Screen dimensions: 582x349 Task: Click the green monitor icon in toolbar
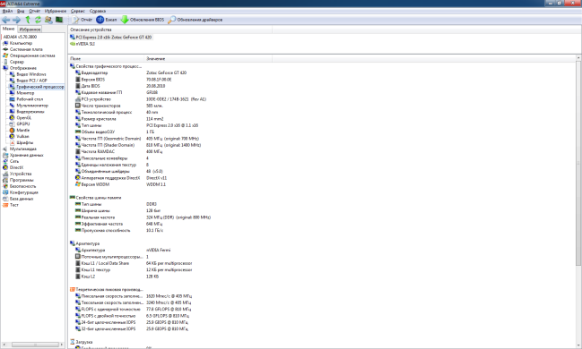pyautogui.click(x=59, y=20)
